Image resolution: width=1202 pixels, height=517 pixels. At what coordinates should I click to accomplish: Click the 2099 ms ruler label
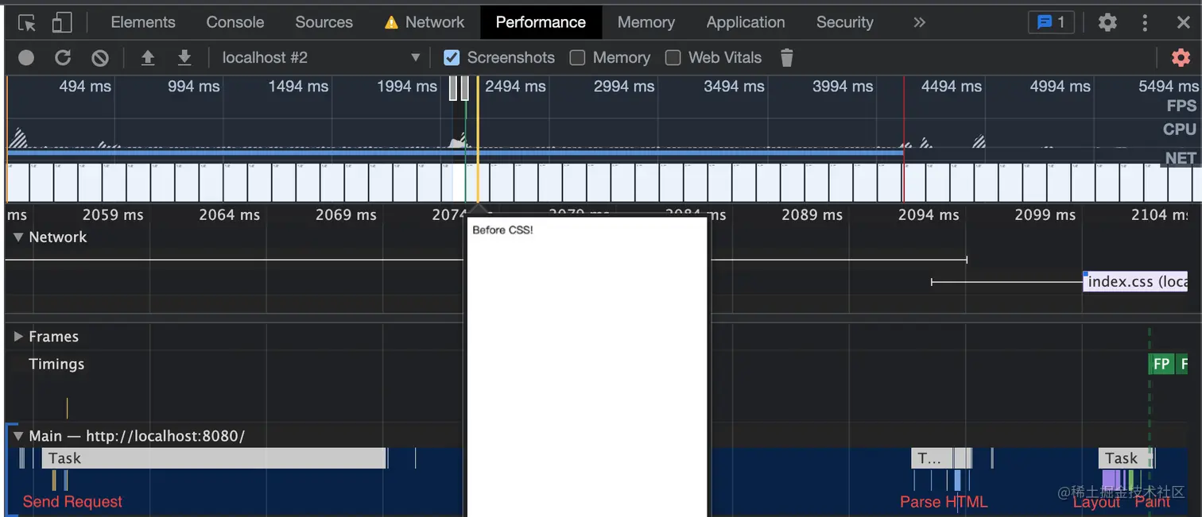point(1045,214)
